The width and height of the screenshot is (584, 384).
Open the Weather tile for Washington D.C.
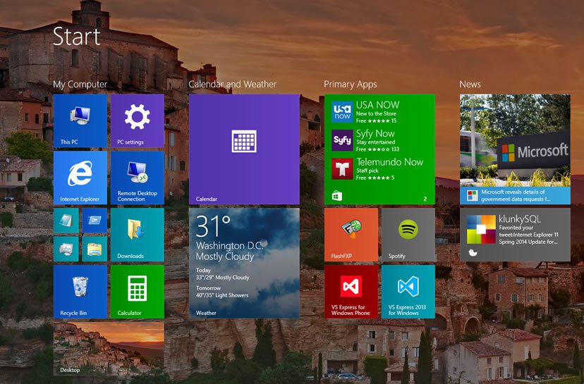tap(243, 263)
